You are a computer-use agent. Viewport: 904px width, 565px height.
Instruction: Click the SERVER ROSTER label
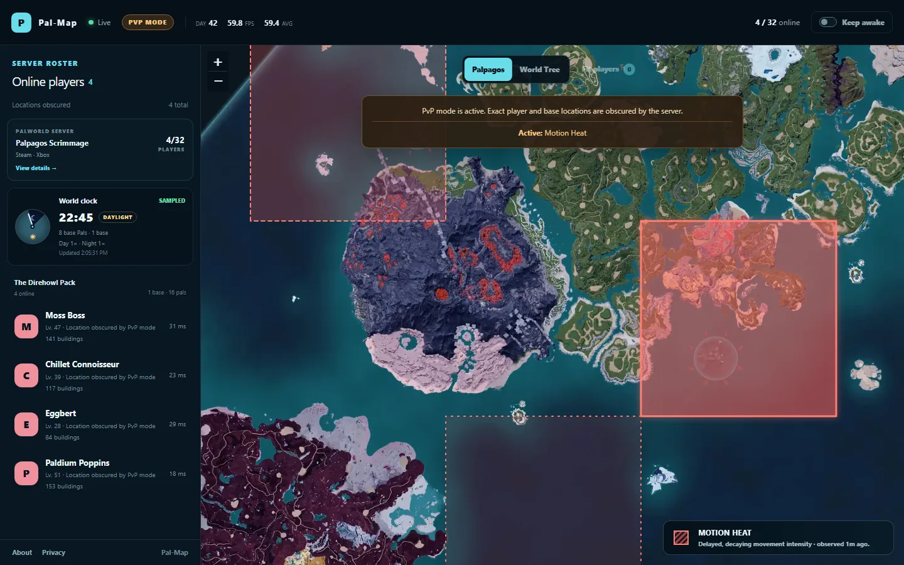[x=45, y=63]
